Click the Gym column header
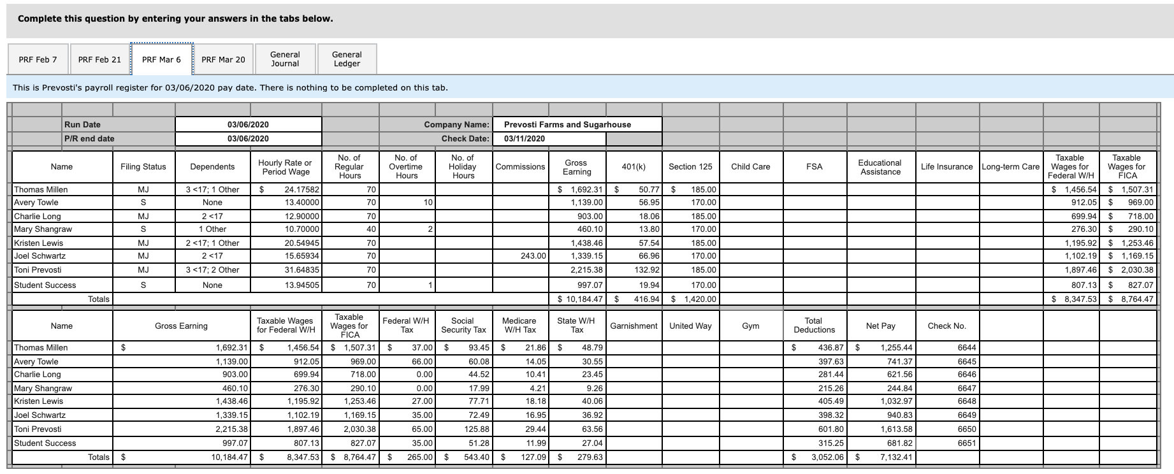Image resolution: width=1174 pixels, height=474 pixels. pos(751,326)
